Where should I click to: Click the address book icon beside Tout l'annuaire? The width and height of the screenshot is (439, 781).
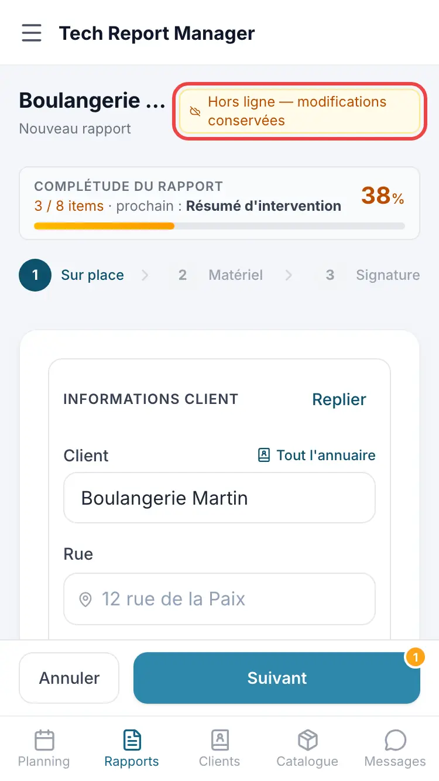pyautogui.click(x=264, y=455)
